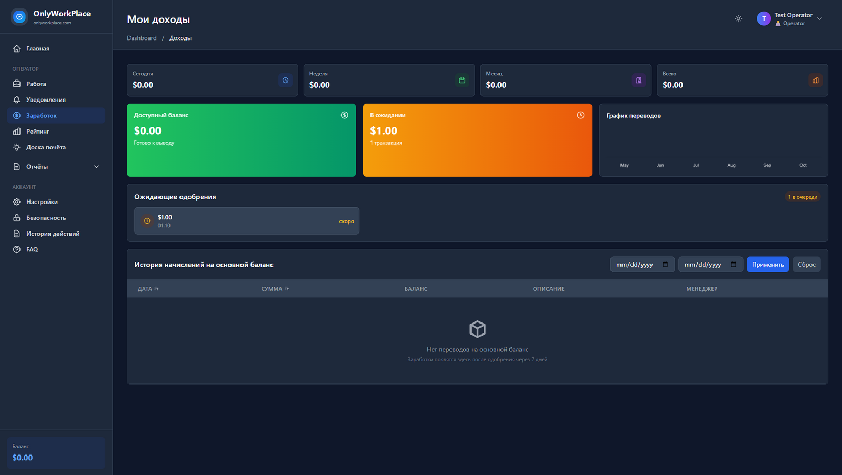
Task: Click the clock icon on В ожидании card
Action: pyautogui.click(x=580, y=115)
